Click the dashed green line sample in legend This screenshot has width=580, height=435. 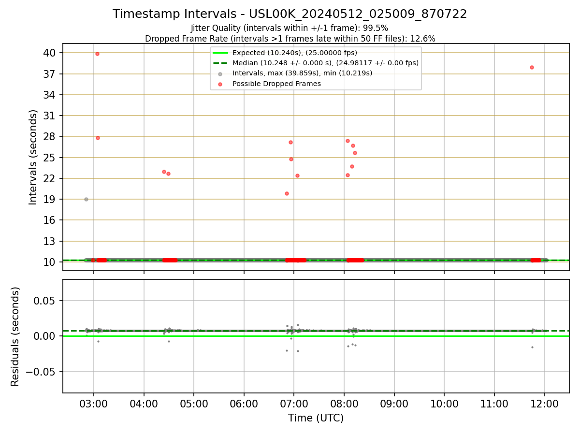[x=220, y=63]
